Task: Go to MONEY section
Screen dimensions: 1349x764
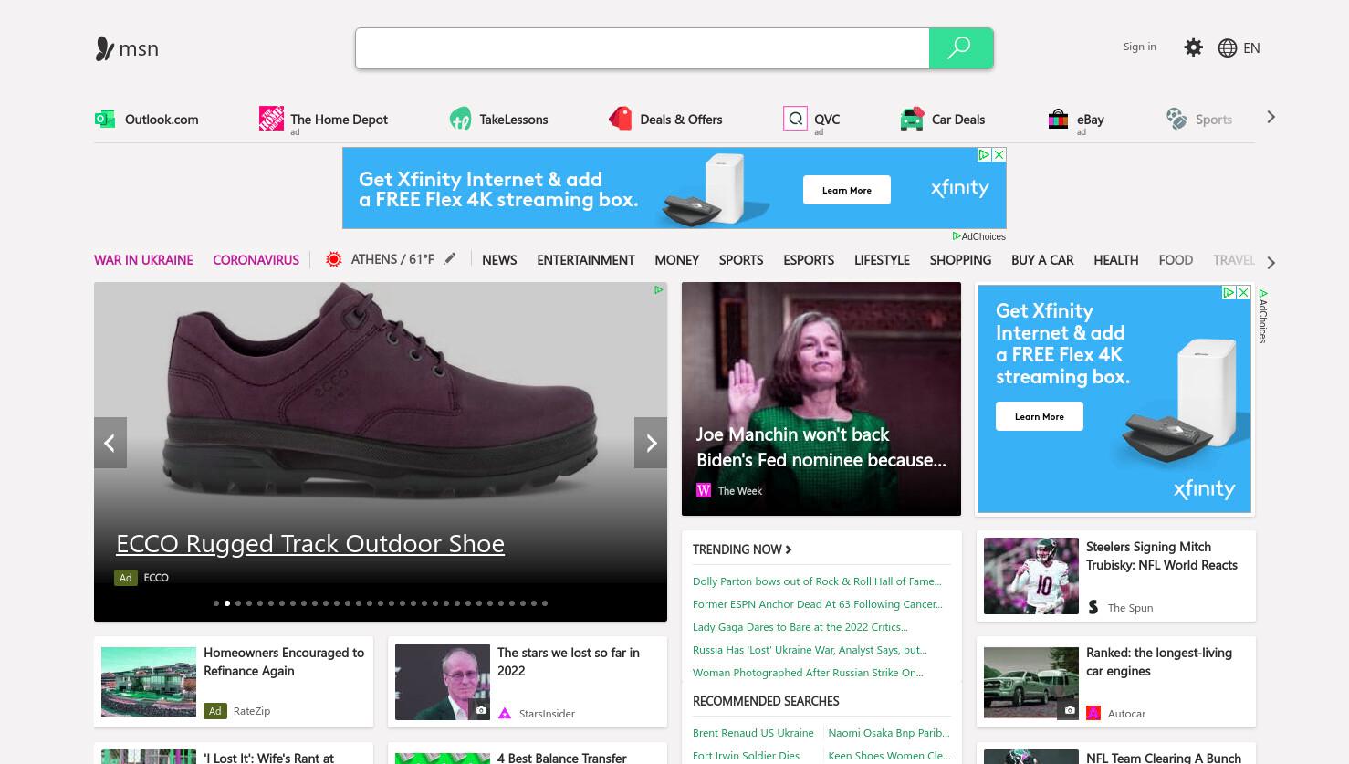Action: [676, 260]
